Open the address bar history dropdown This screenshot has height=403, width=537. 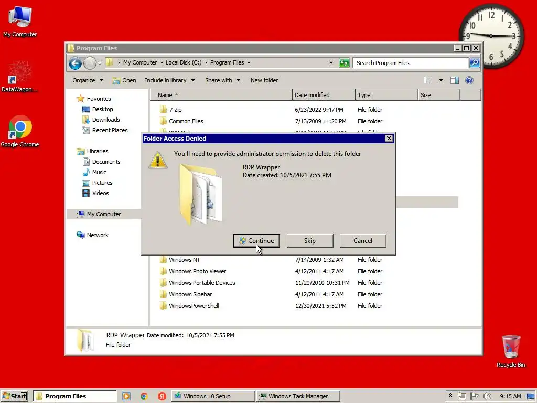coord(331,63)
